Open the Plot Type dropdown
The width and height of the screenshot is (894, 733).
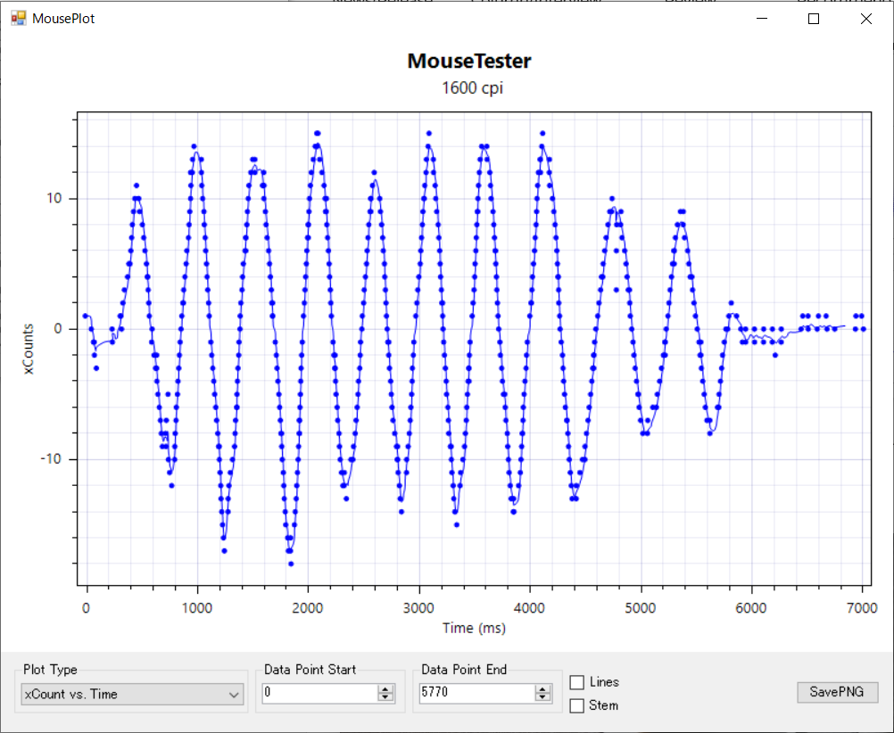click(x=132, y=695)
